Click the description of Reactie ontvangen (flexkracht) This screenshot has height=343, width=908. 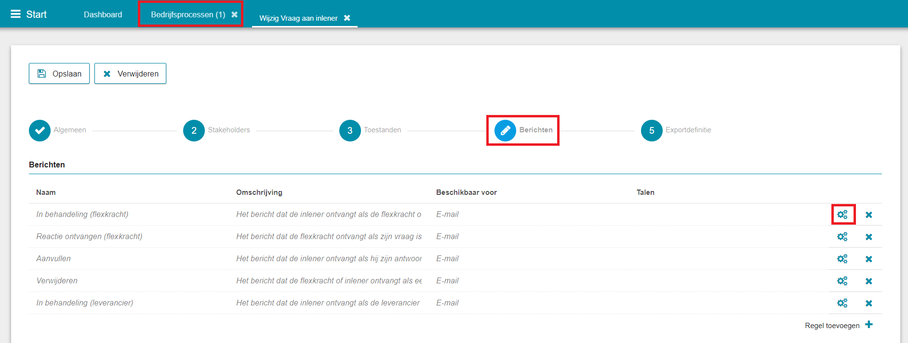click(329, 236)
